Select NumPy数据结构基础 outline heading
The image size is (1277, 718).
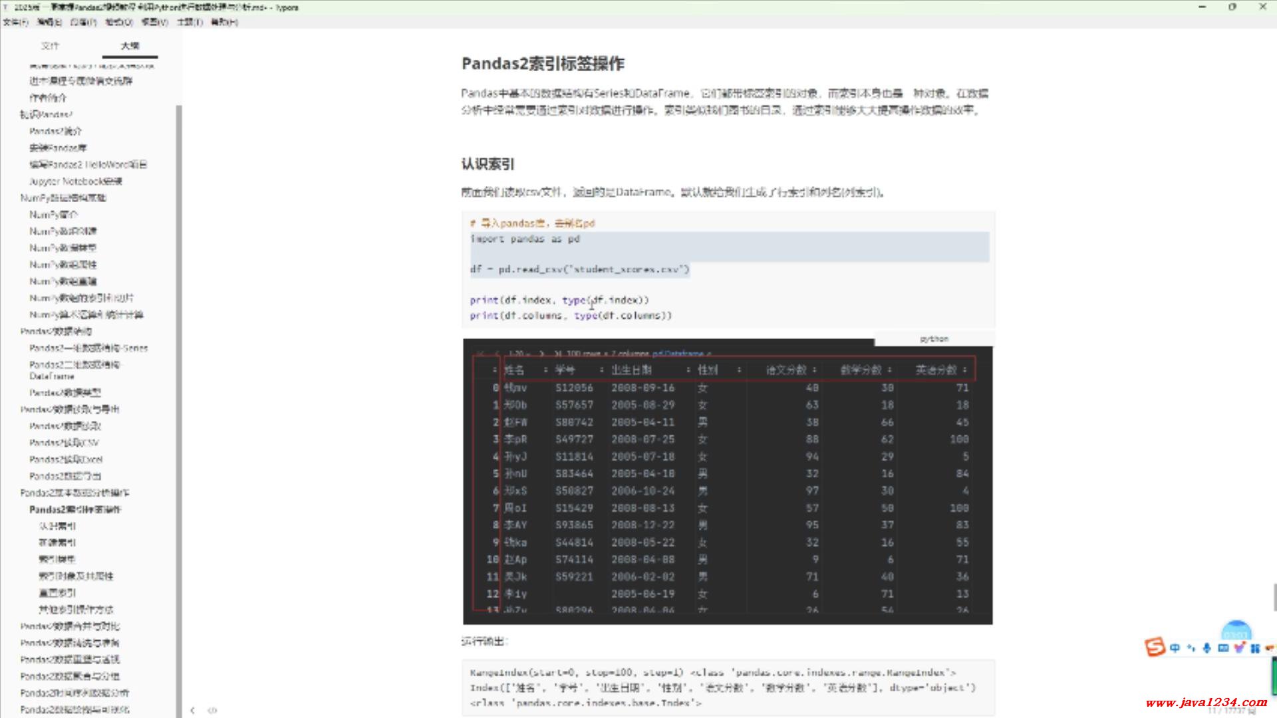[63, 197]
